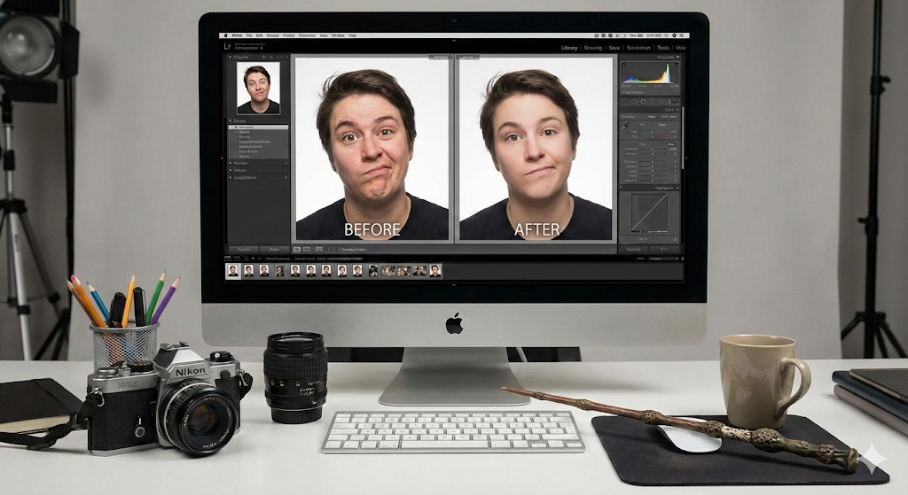Open the Tools module tab
The image size is (908, 495).
point(663,48)
